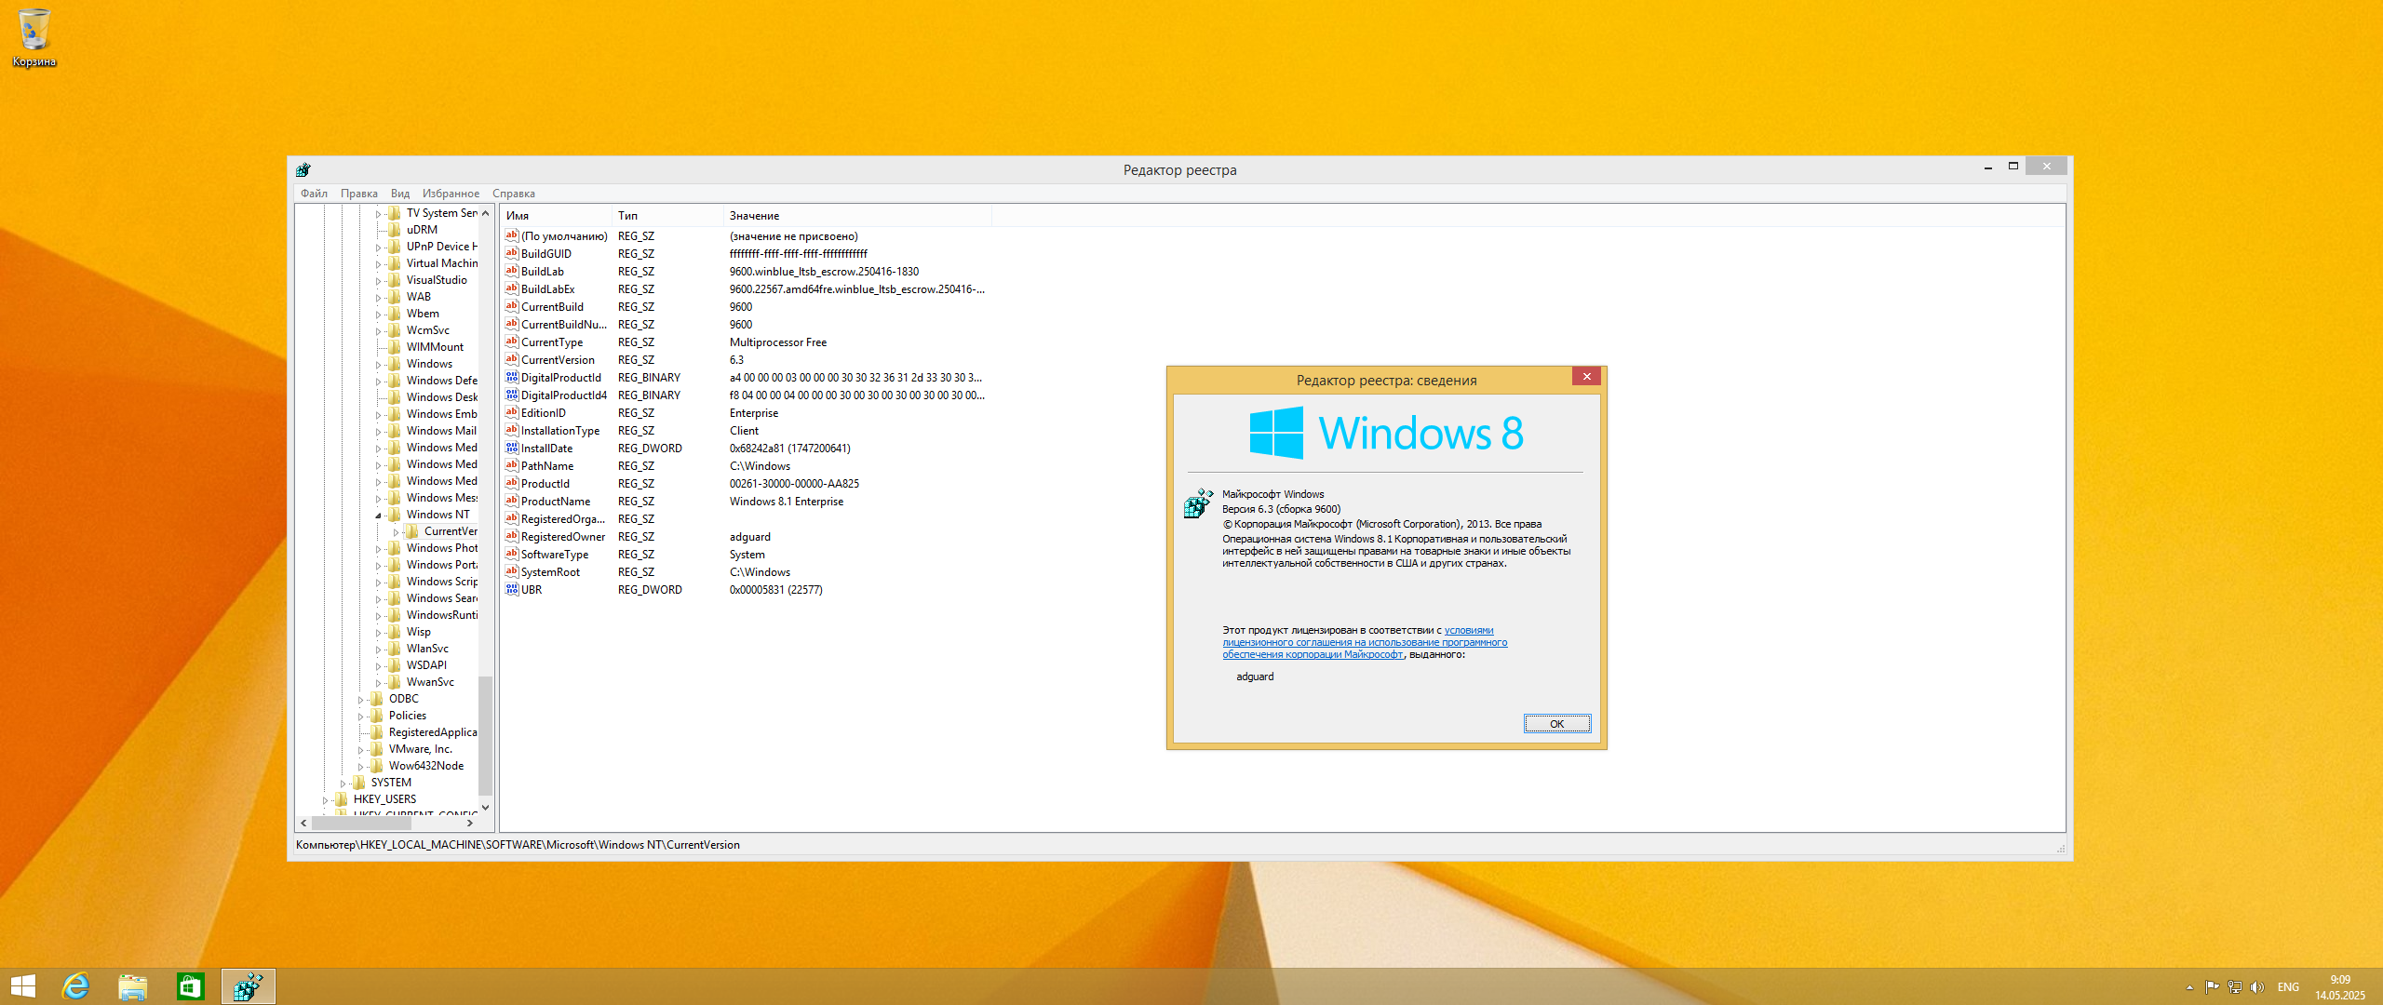
Task: Click the ENG language indicator
Action: pos(2288,986)
